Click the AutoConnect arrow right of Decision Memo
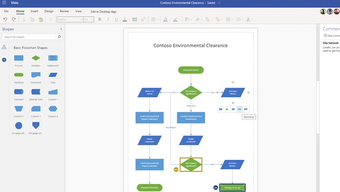This screenshot has width=340, height=192. (x=248, y=93)
